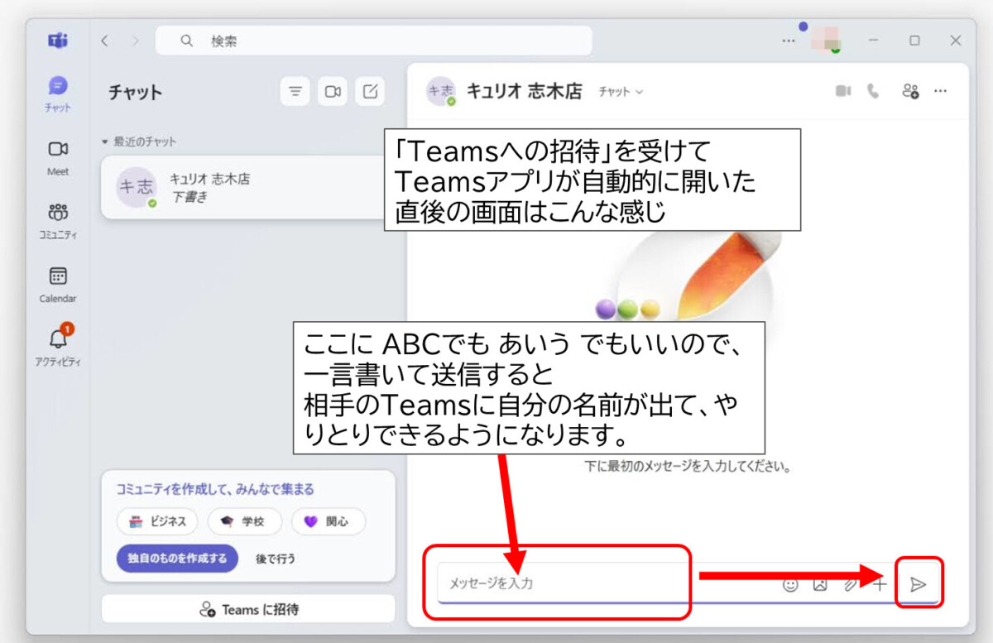The width and height of the screenshot is (993, 643).
Task: Open more message actions plus icon
Action: point(880,584)
